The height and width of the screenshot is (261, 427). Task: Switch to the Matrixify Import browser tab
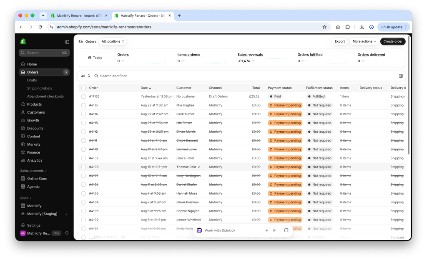click(x=79, y=15)
